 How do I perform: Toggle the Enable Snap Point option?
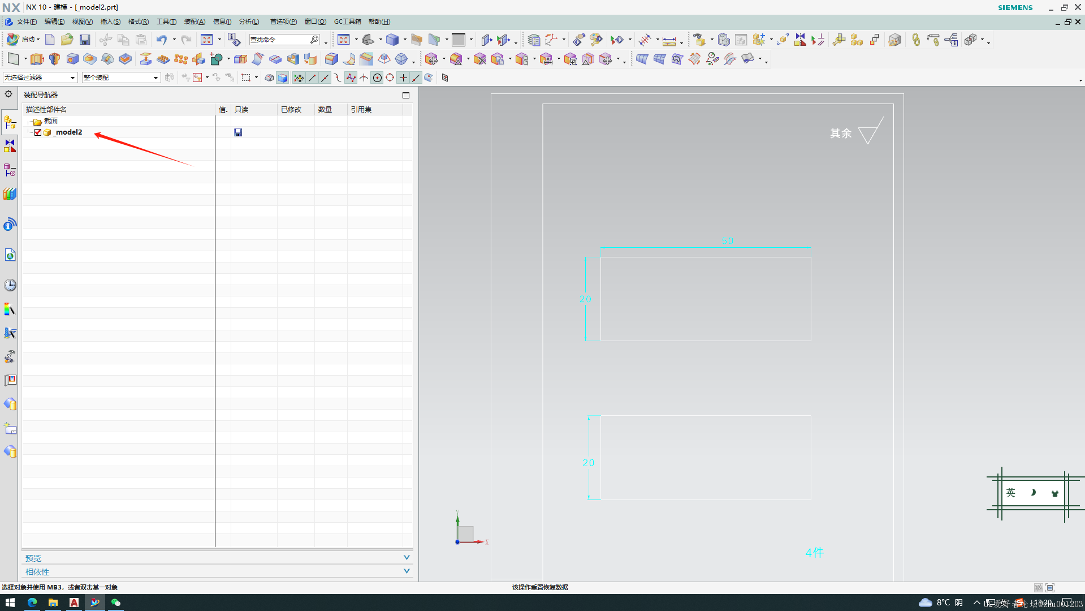click(299, 78)
